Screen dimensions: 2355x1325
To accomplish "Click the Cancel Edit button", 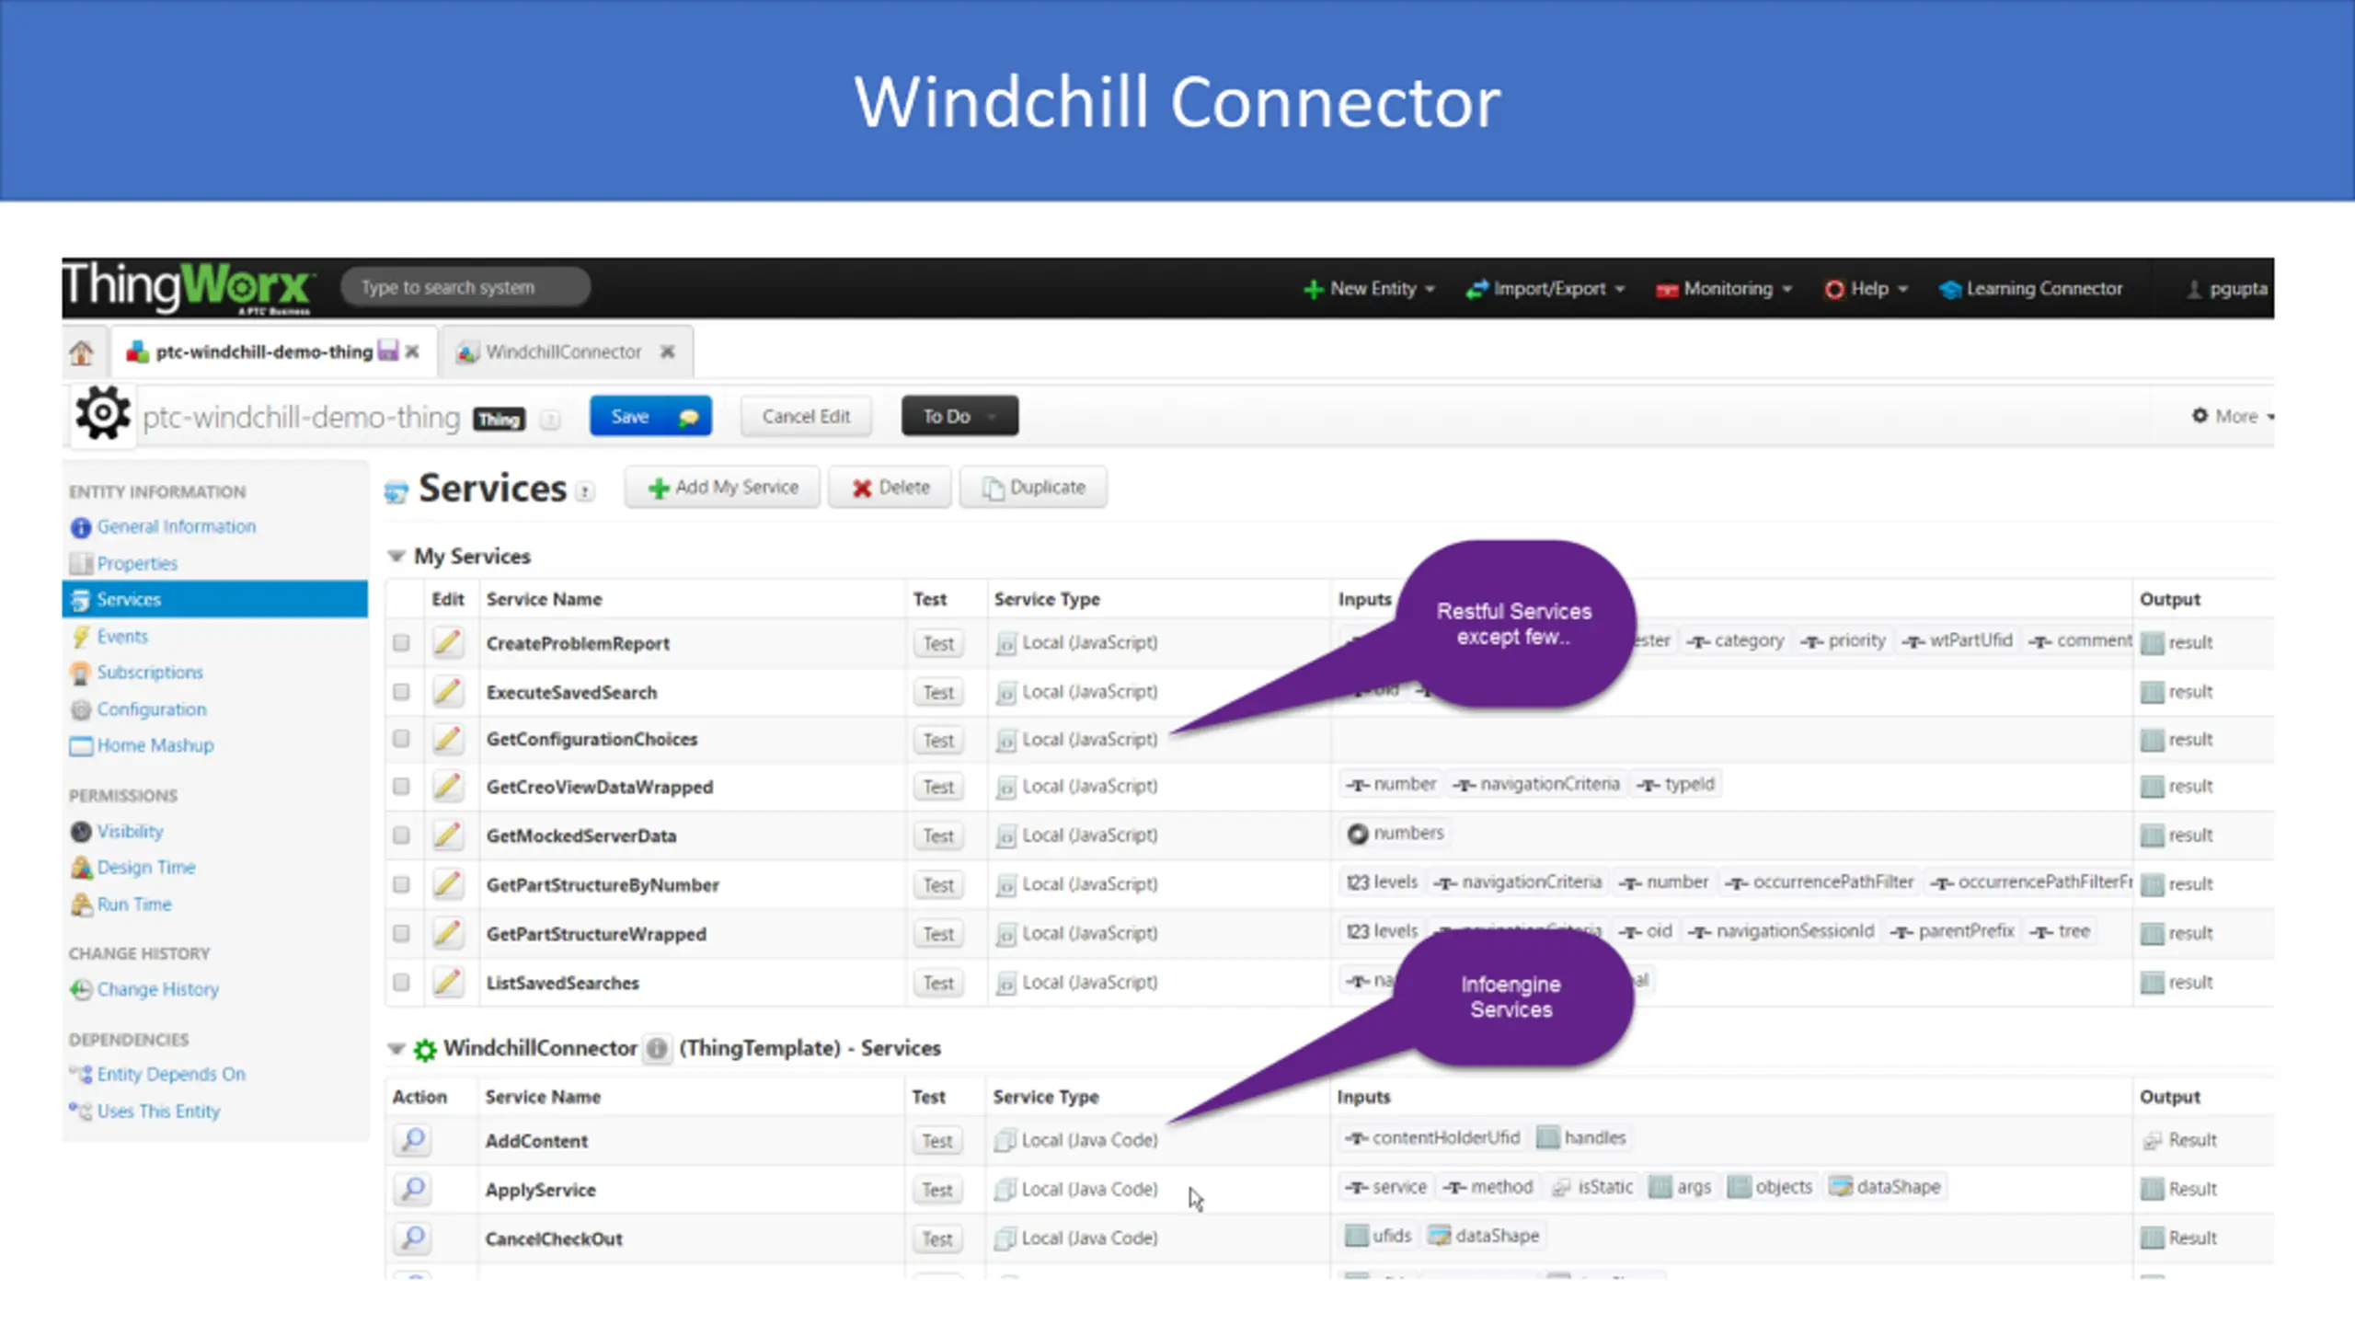I will [806, 416].
